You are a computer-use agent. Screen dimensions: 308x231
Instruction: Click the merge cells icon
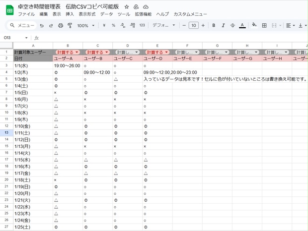click(274, 25)
